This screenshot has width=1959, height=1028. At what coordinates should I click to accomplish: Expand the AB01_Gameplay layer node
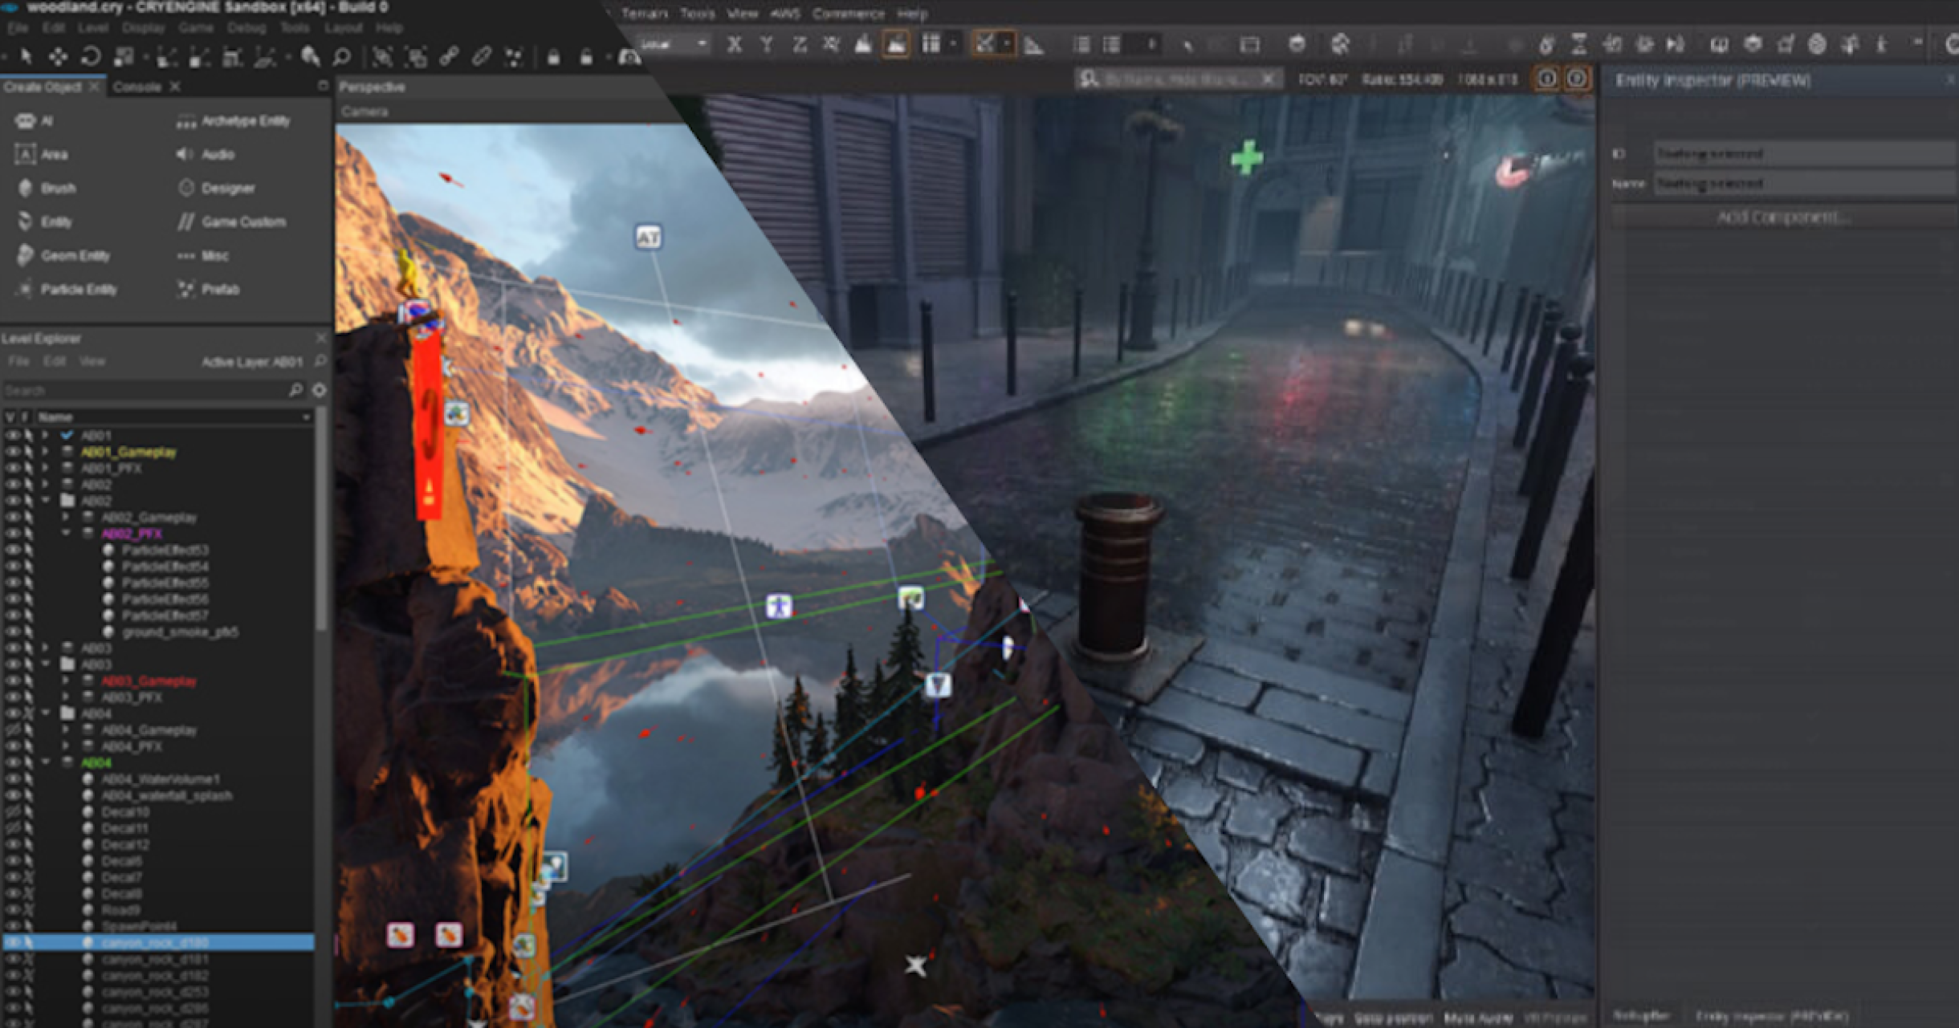pyautogui.click(x=46, y=452)
